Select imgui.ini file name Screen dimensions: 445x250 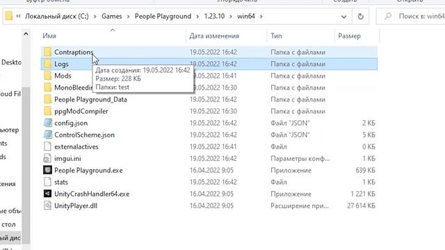(x=68, y=158)
